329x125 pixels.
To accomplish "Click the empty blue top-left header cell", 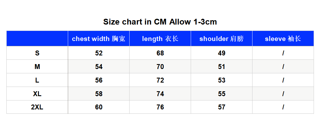I will 37,39.
